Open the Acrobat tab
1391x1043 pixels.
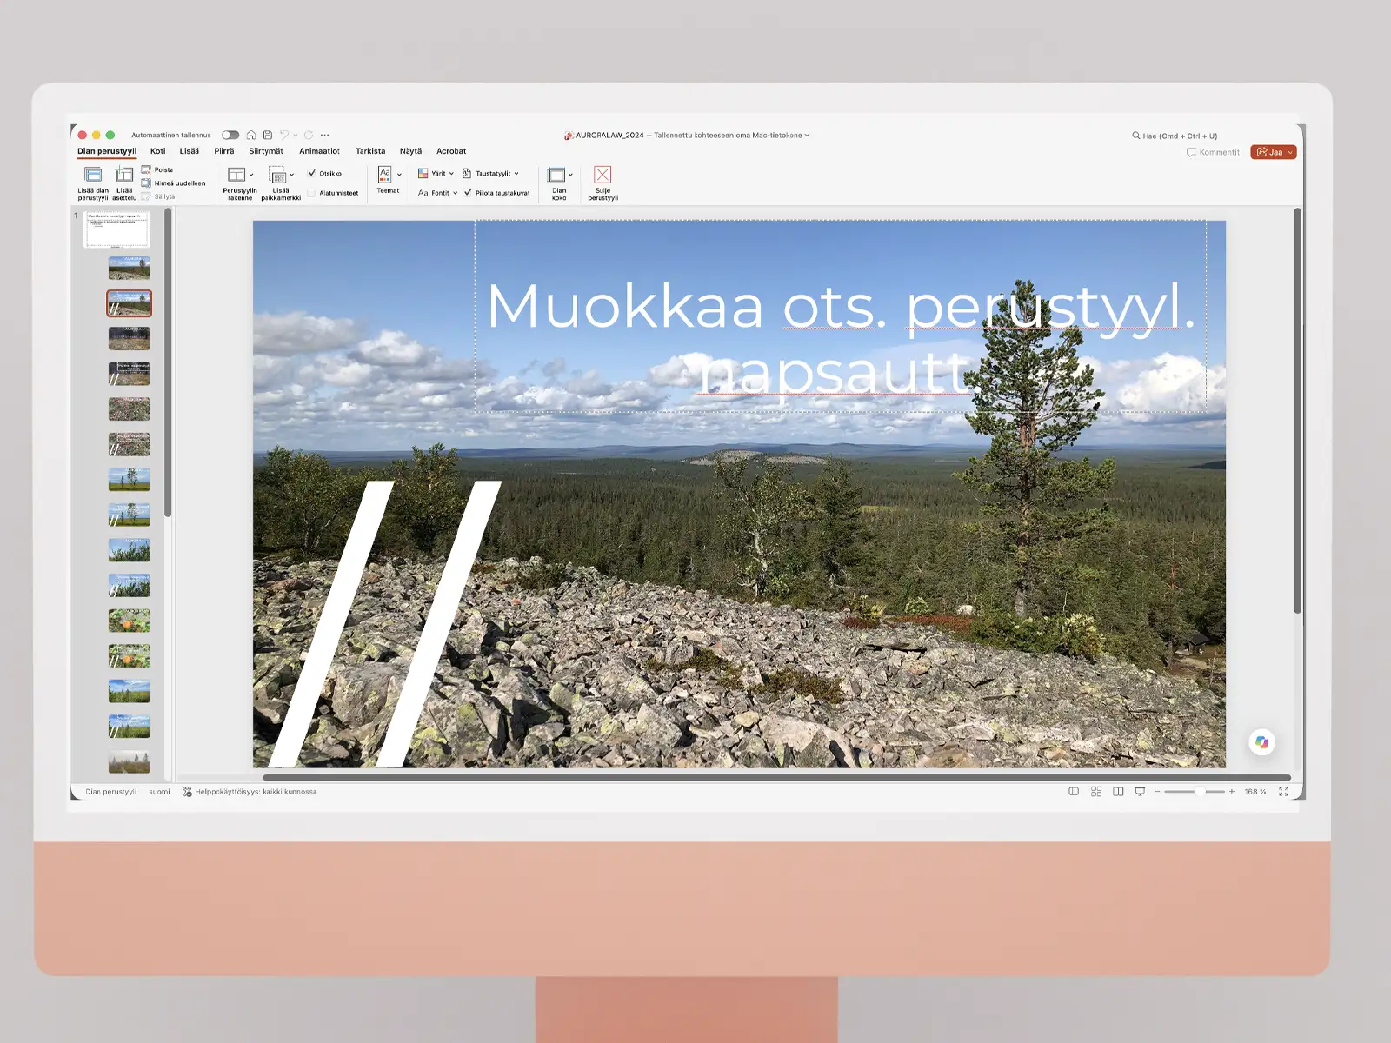tap(451, 151)
